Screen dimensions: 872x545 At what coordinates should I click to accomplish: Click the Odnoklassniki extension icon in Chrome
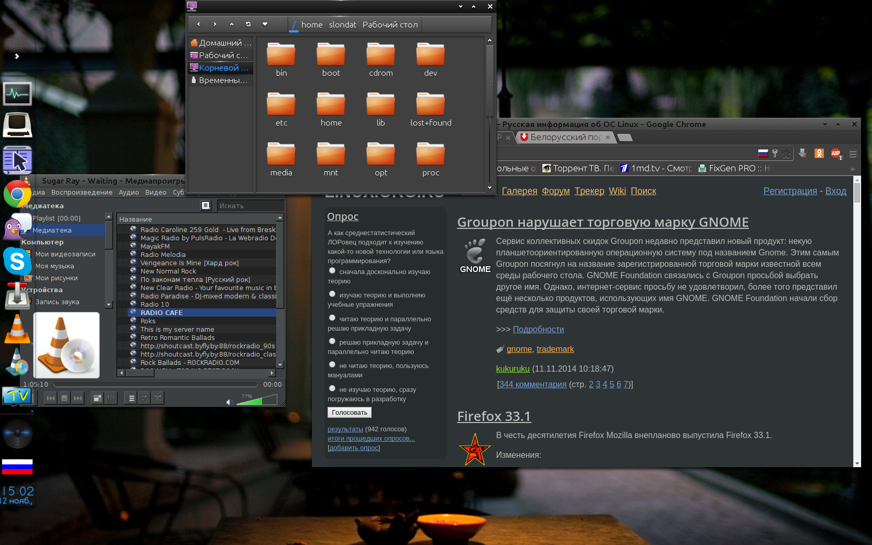[x=819, y=154]
